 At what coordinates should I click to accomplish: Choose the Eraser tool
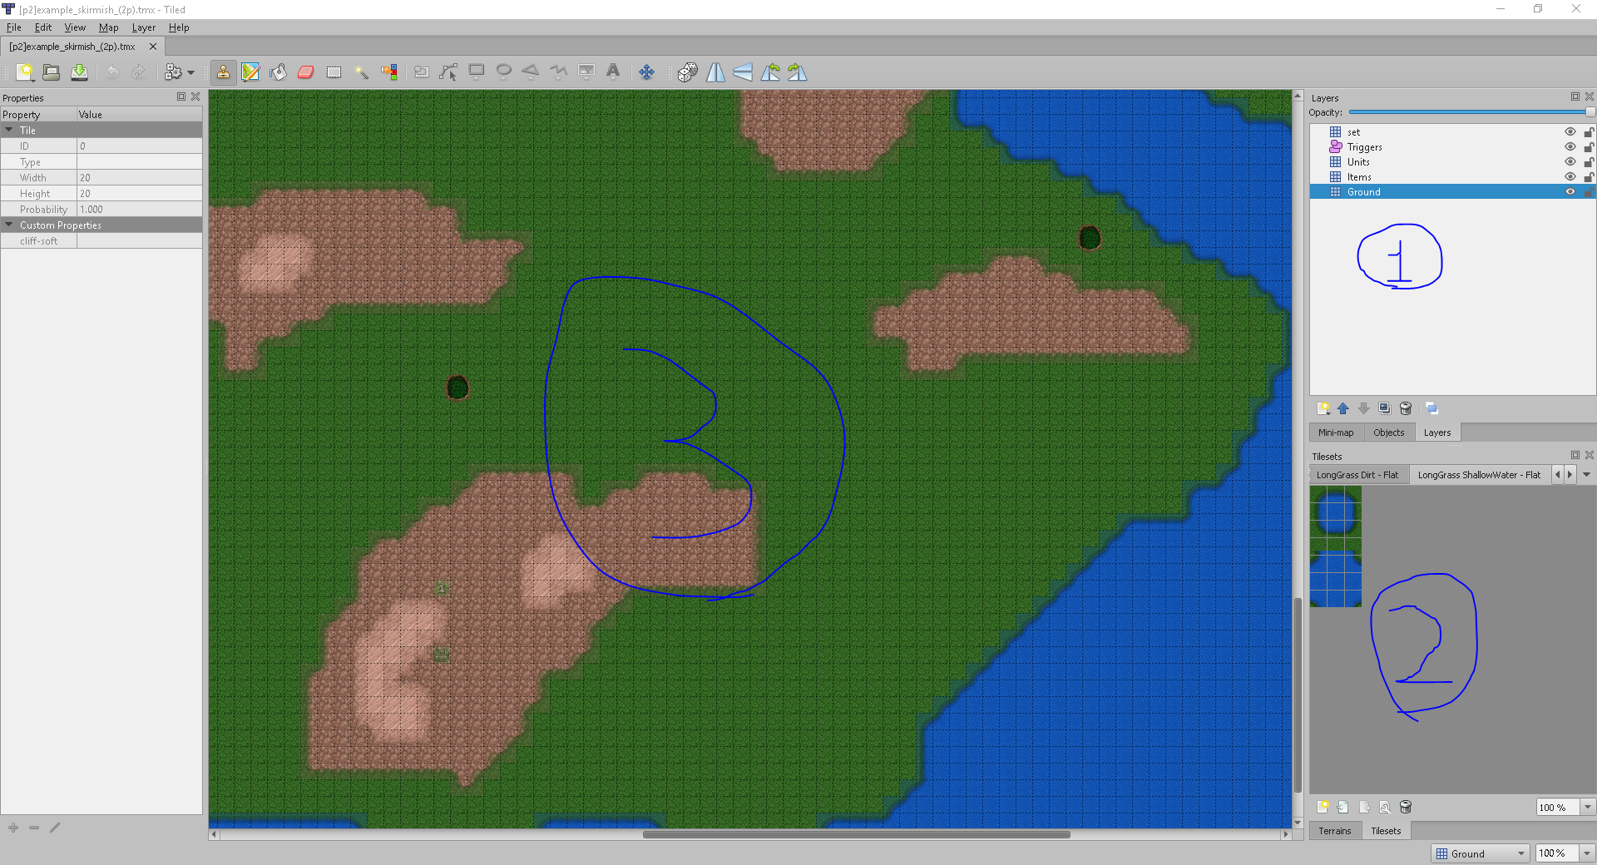pyautogui.click(x=306, y=72)
